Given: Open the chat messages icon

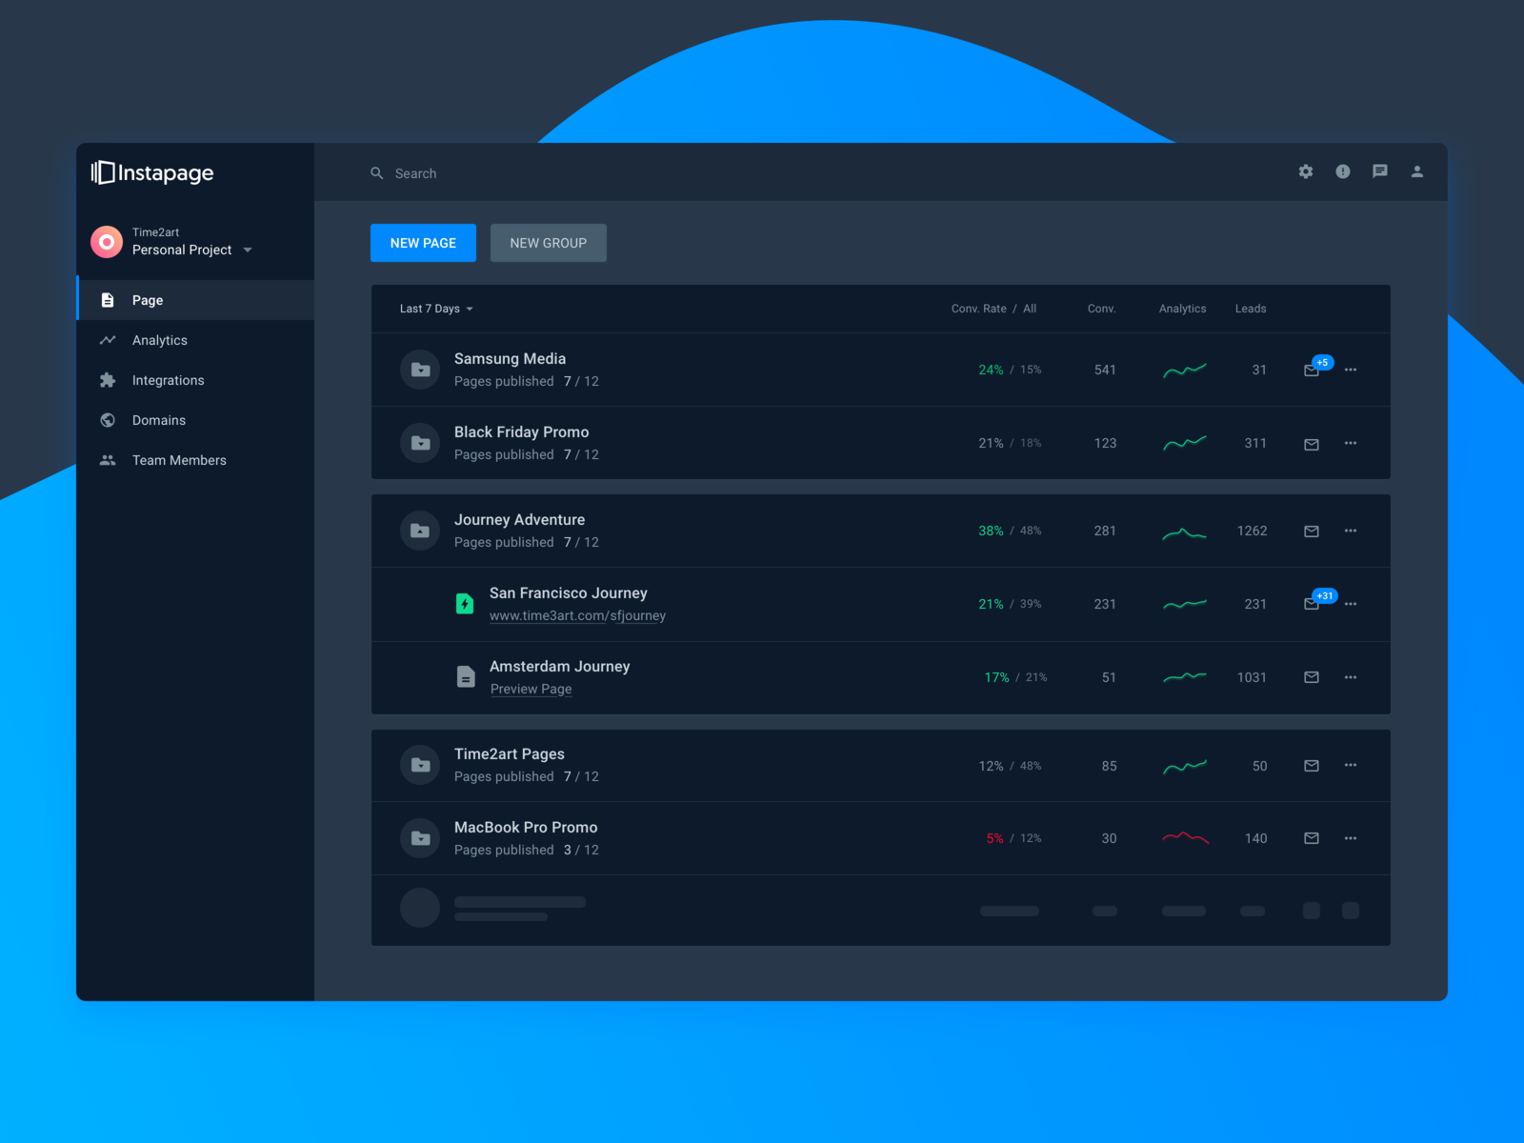Looking at the screenshot, I should [x=1380, y=171].
